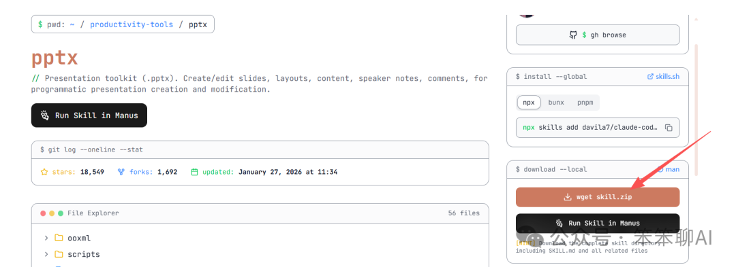Download with the wget skill.zip button

[x=598, y=197]
